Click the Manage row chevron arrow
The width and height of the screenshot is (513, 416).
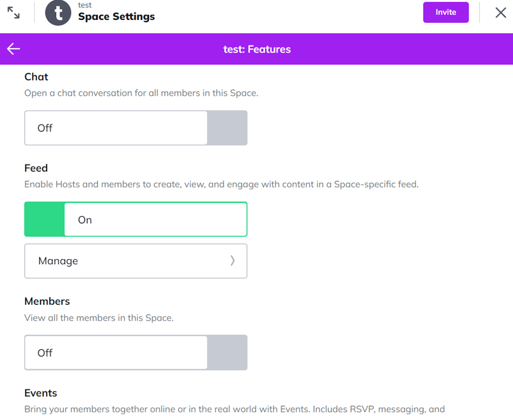coord(233,261)
